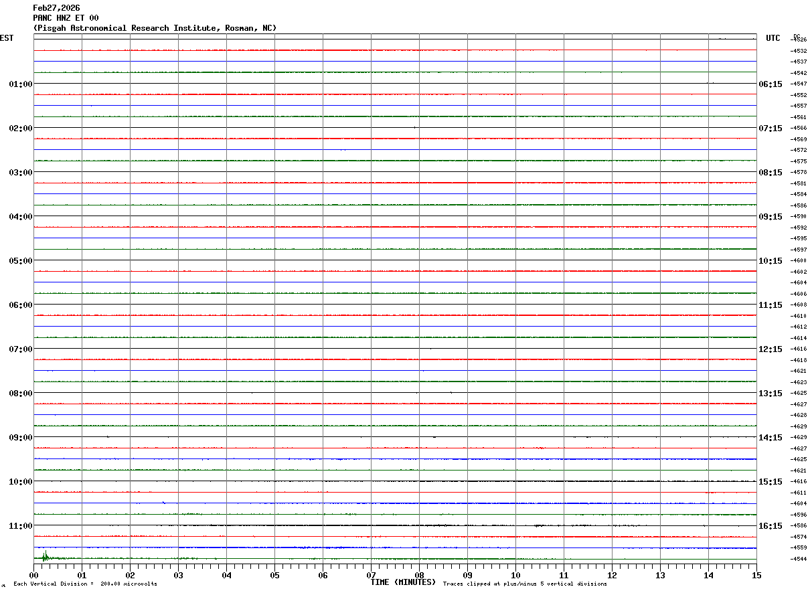Click DC offset value -4608
This screenshot has height=593, width=810.
[799, 305]
